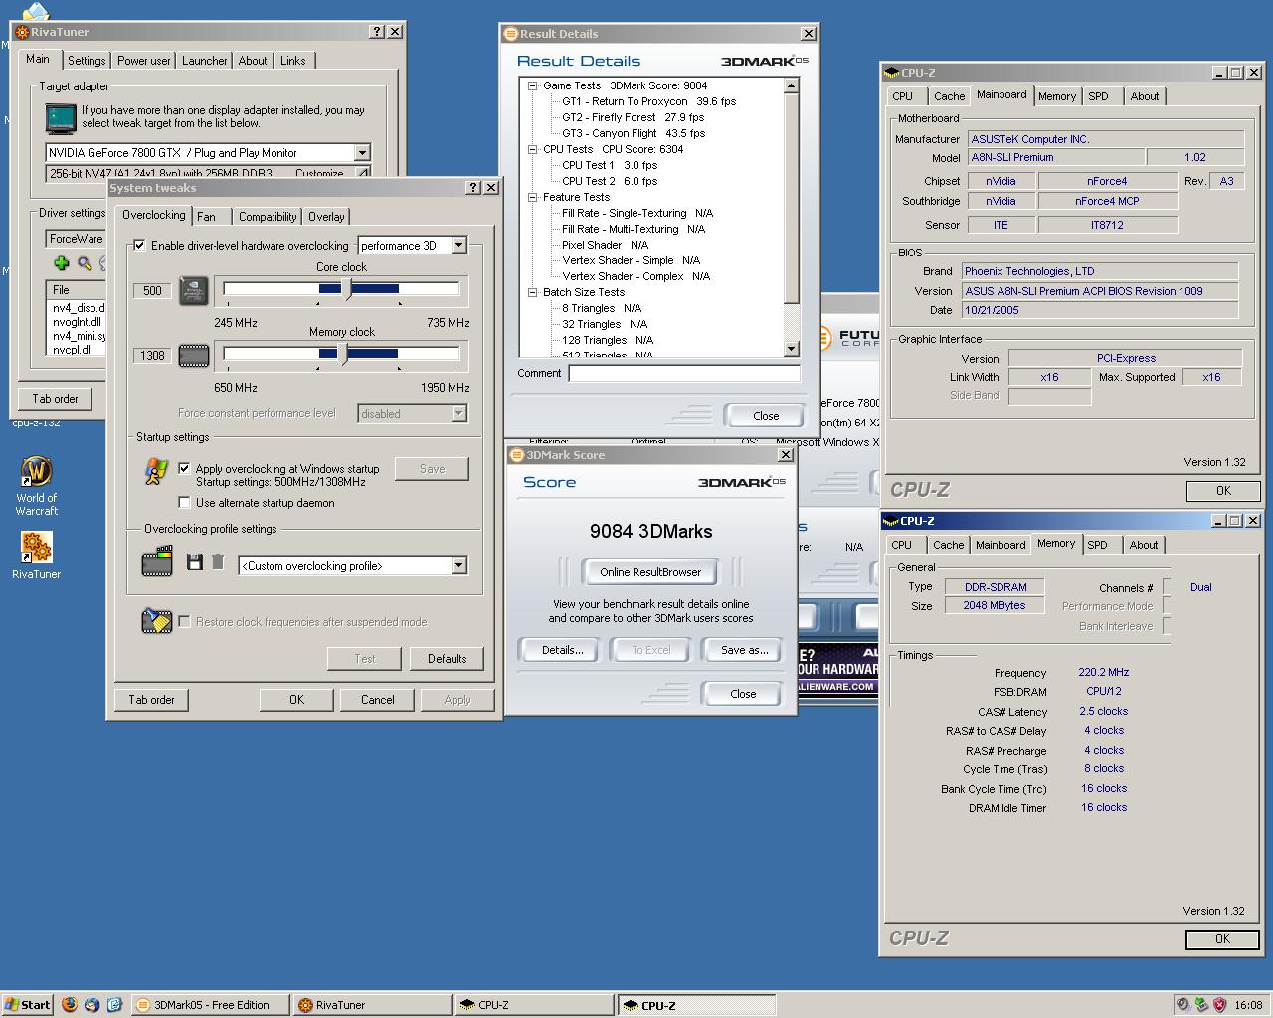Click the Details... button in 3DMark Score
Screen dimensions: 1273x1018
pyautogui.click(x=562, y=650)
